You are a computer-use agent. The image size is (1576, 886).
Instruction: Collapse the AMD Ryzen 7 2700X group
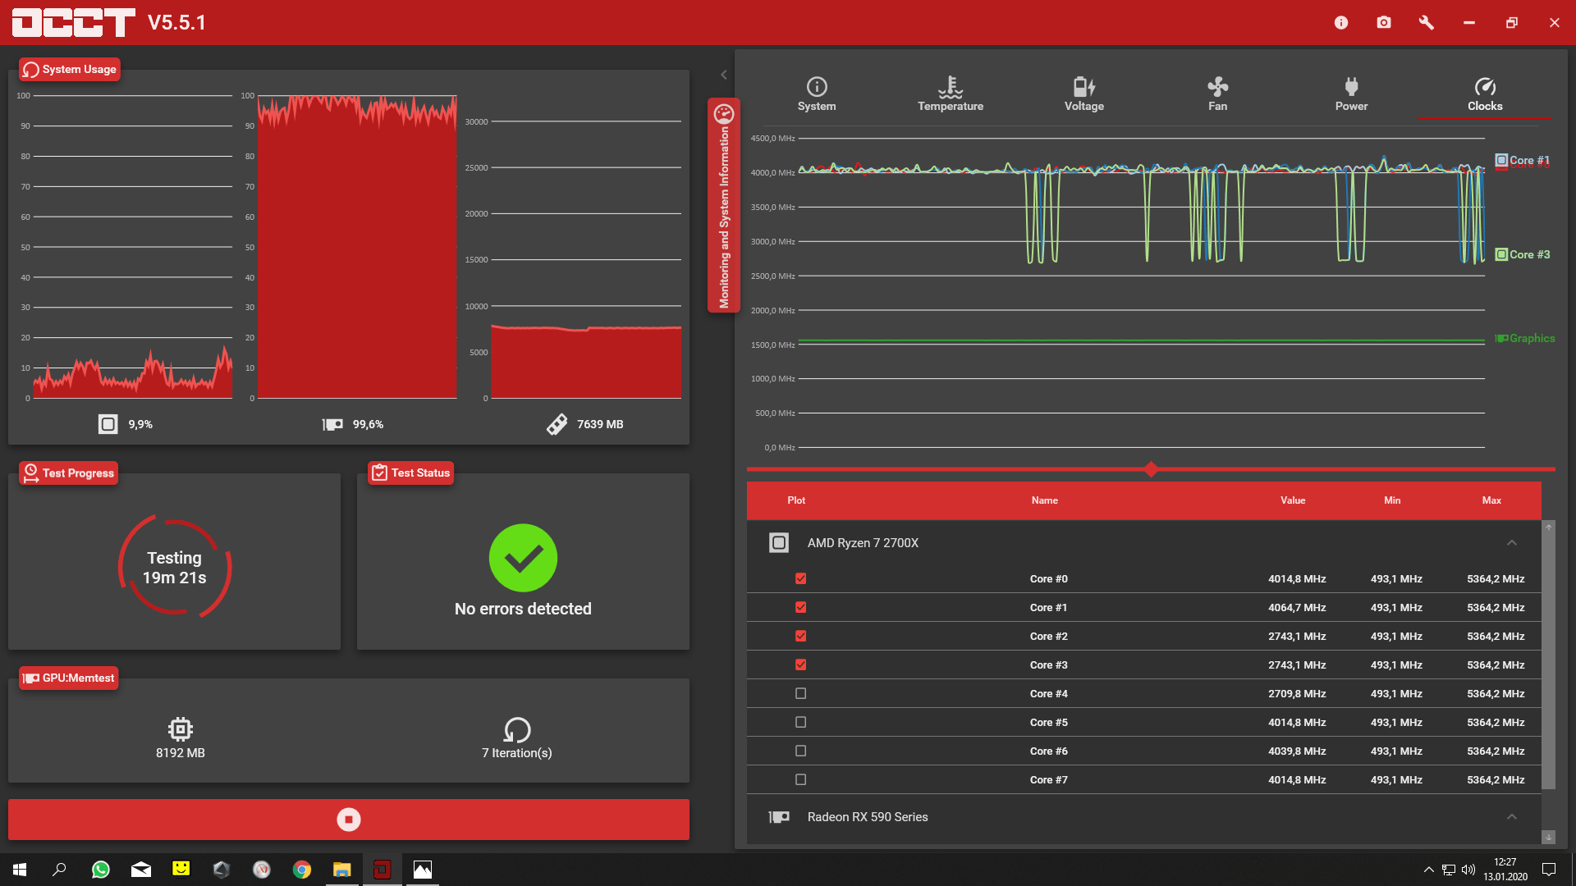[x=1511, y=543]
